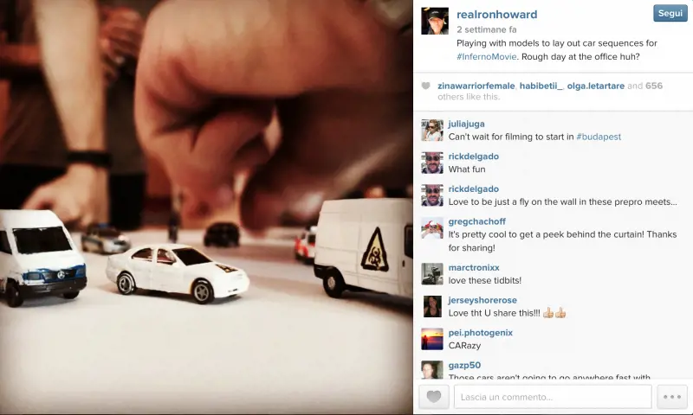
Task: Click the toy cars photo
Action: 206,207
